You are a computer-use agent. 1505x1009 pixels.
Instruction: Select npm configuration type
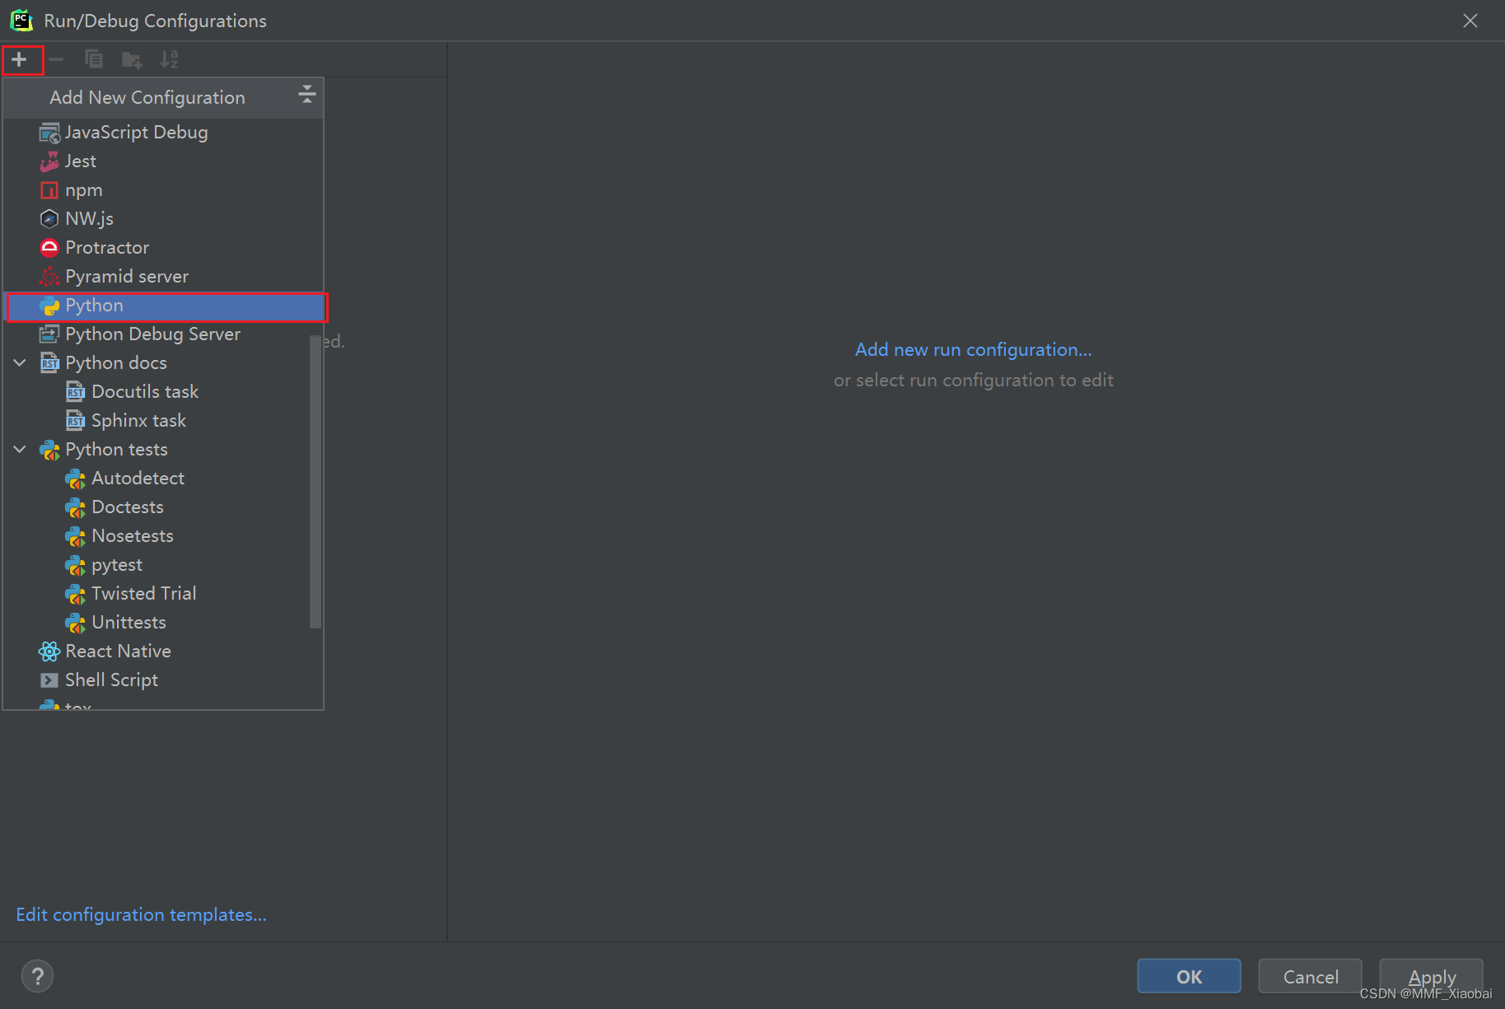coord(163,190)
